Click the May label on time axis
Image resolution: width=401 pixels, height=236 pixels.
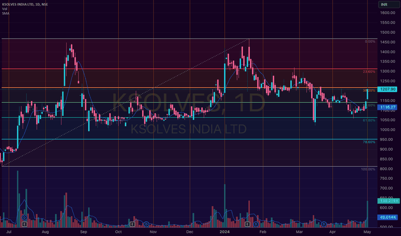click(x=367, y=232)
